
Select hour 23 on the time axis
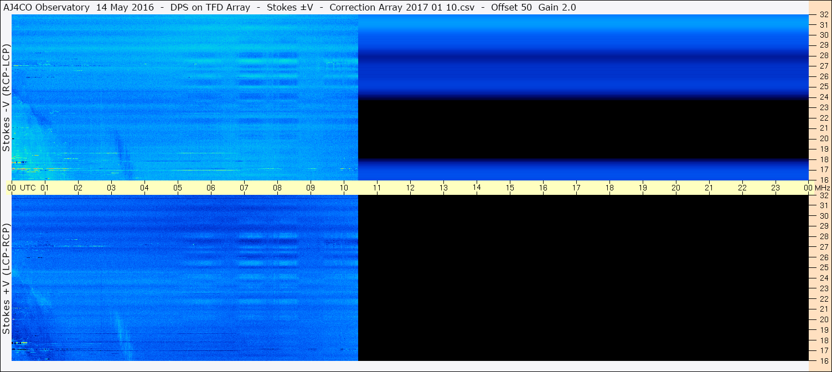pyautogui.click(x=776, y=188)
